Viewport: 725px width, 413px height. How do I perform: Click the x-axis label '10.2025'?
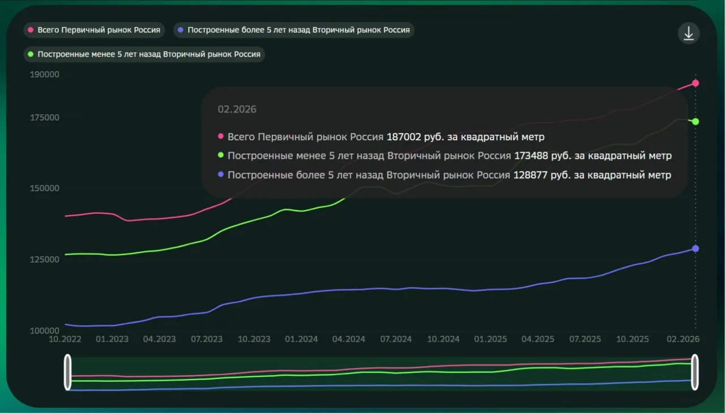point(633,339)
